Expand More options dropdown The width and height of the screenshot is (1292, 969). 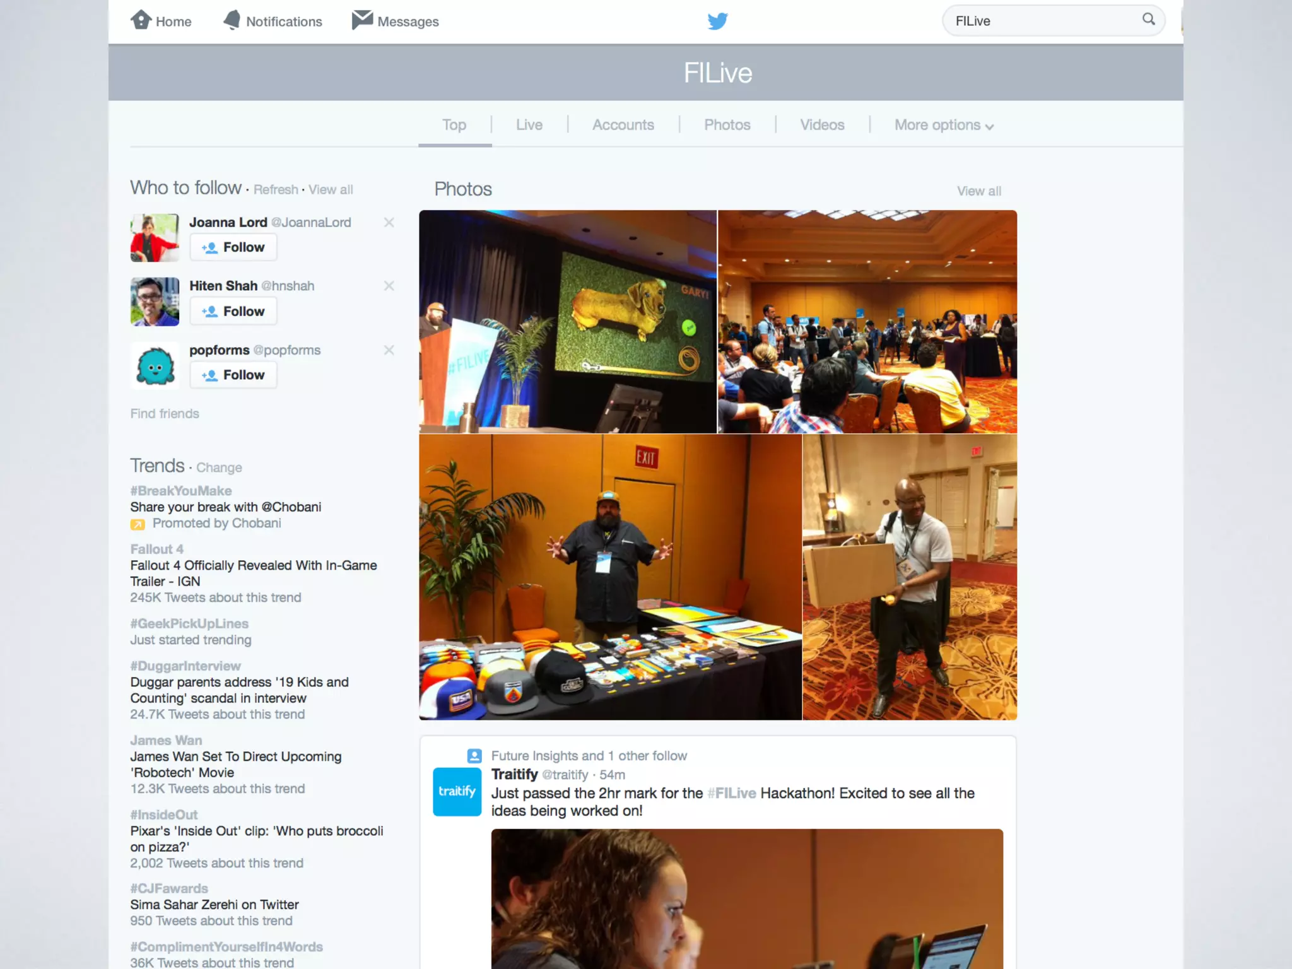(x=944, y=126)
